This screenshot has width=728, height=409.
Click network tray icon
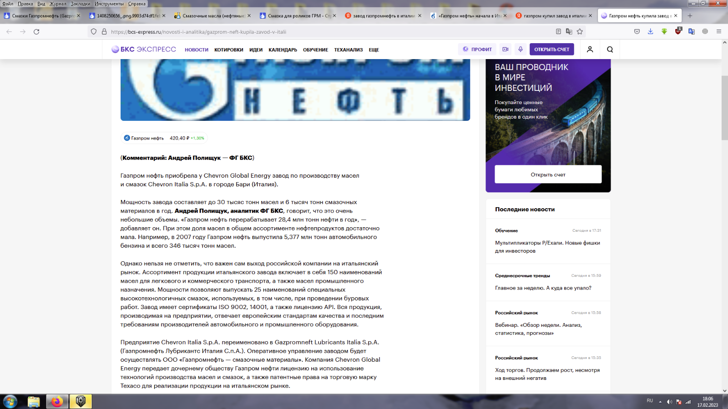688,402
